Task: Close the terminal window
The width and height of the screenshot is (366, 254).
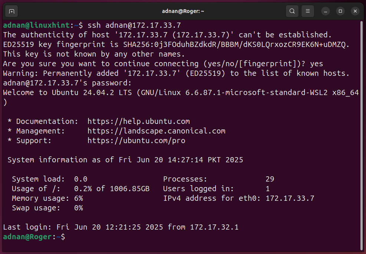Action: 355,11
